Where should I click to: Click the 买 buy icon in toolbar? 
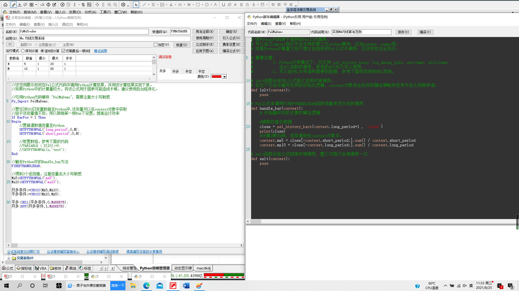click(x=273, y=5)
